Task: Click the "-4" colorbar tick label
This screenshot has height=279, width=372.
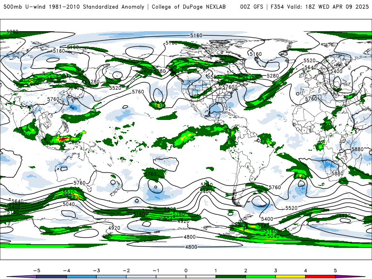Action: coord(66,271)
